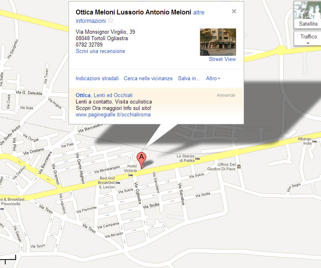Click the 'Via Temo' street label
The image size is (321, 268).
click(37, 246)
